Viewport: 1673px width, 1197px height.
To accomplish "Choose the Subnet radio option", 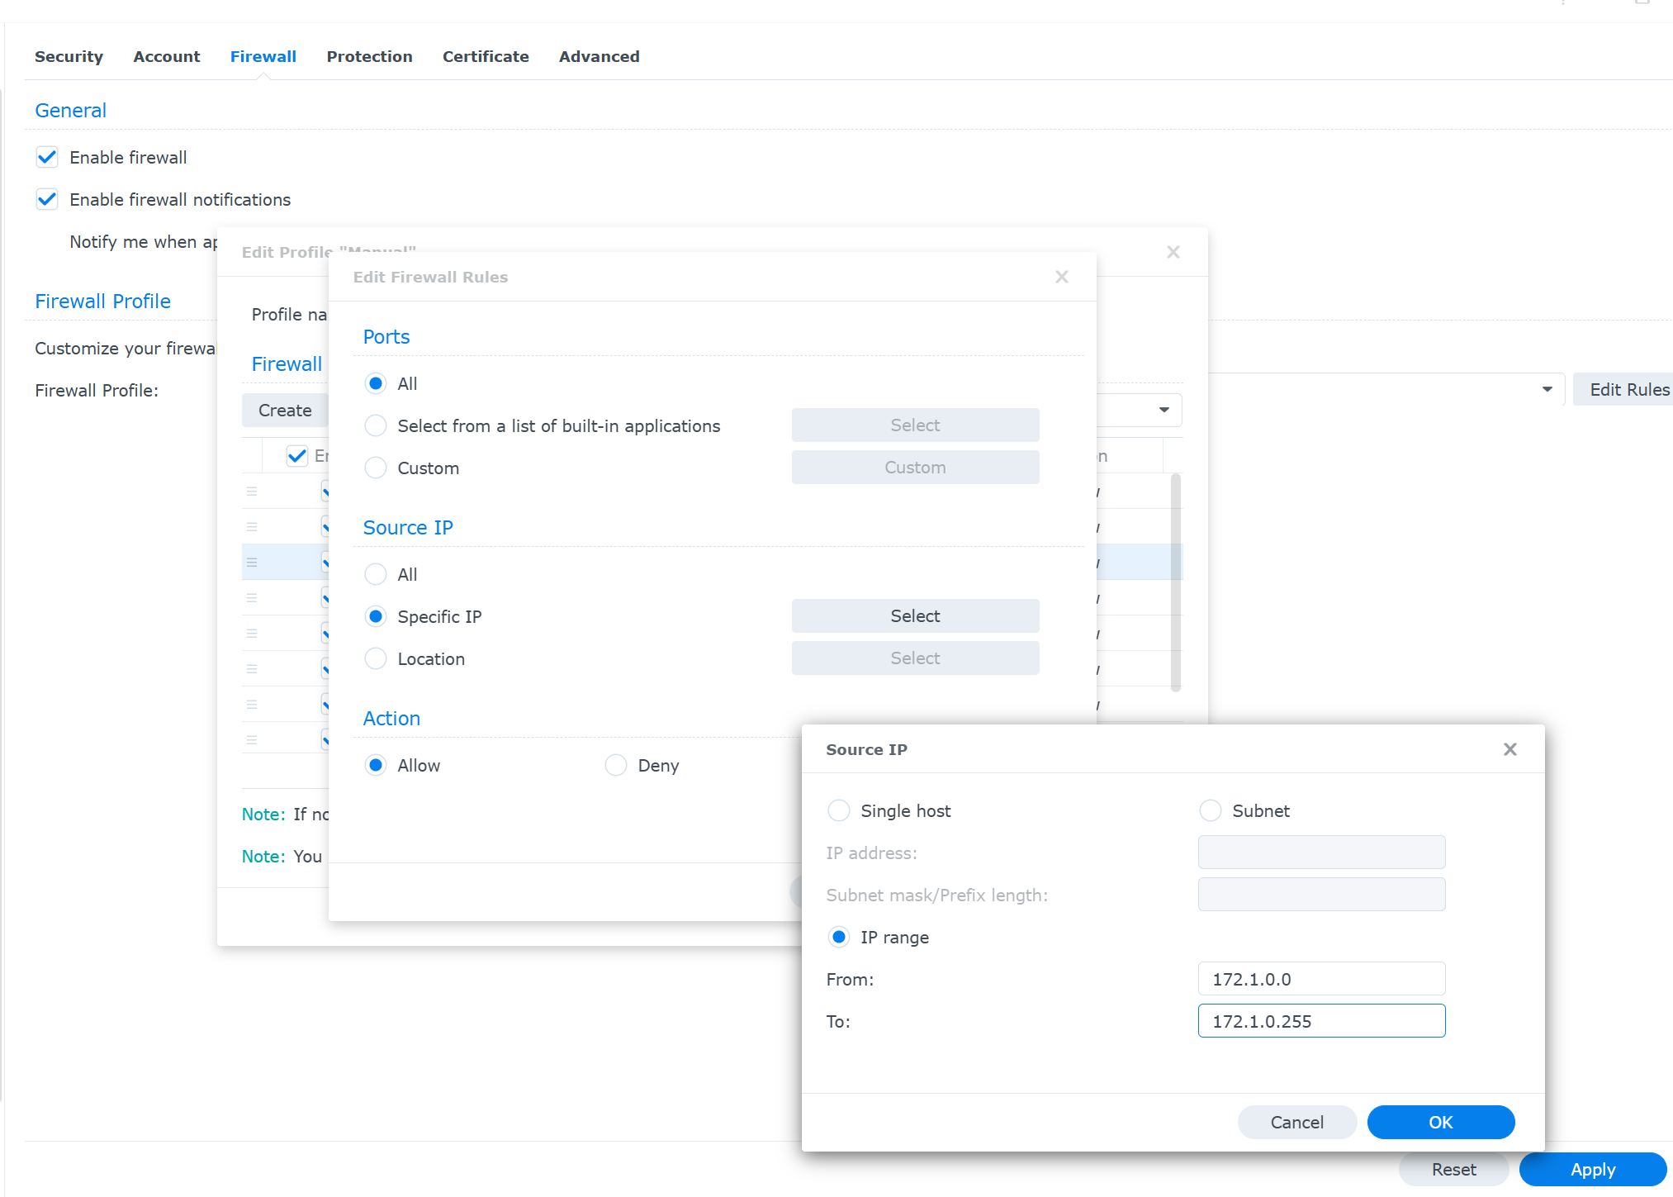I will [1211, 810].
